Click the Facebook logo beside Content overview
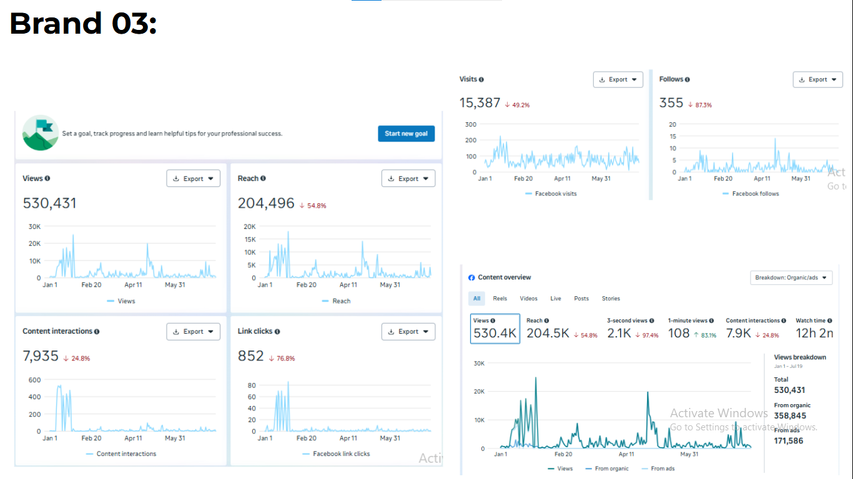This screenshot has height=479, width=853. [472, 278]
